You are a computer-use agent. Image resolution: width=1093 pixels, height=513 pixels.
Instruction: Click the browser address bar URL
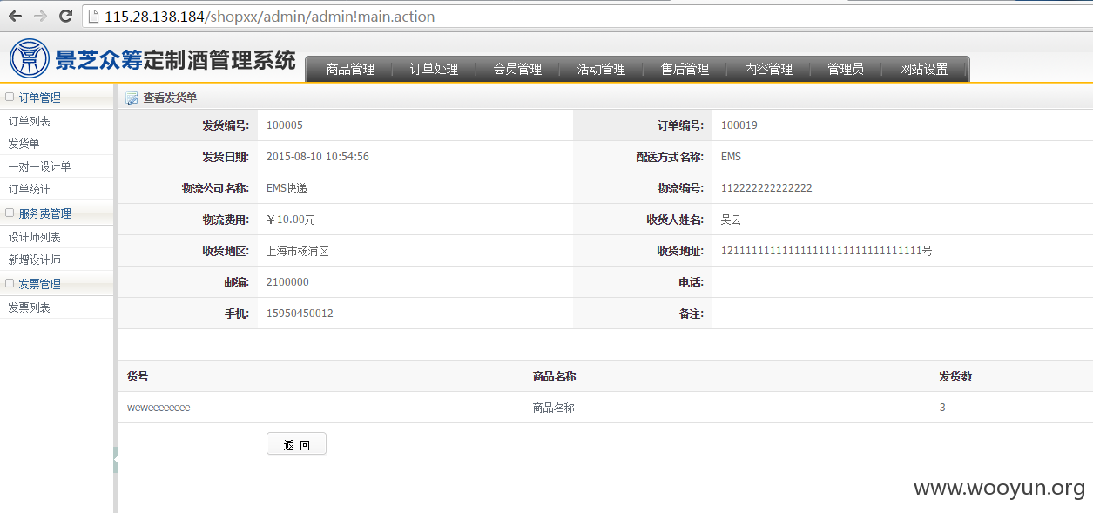pyautogui.click(x=270, y=17)
